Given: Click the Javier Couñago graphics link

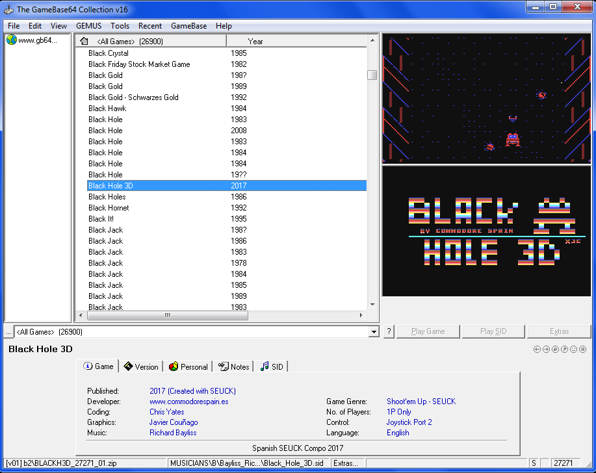Looking at the screenshot, I should pos(174,422).
